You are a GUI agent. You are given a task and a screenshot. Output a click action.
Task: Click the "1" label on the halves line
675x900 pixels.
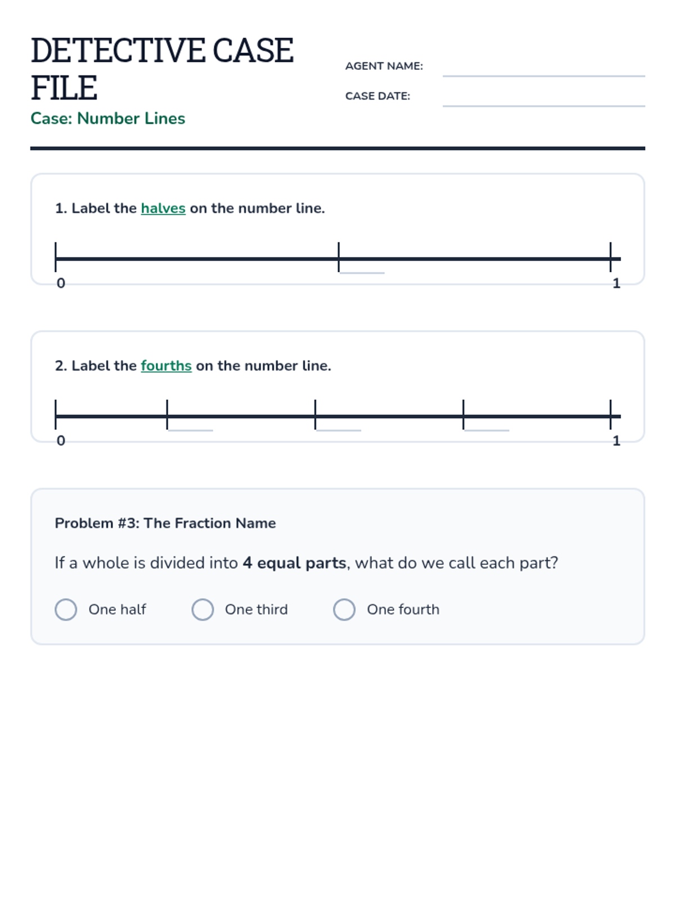point(616,283)
